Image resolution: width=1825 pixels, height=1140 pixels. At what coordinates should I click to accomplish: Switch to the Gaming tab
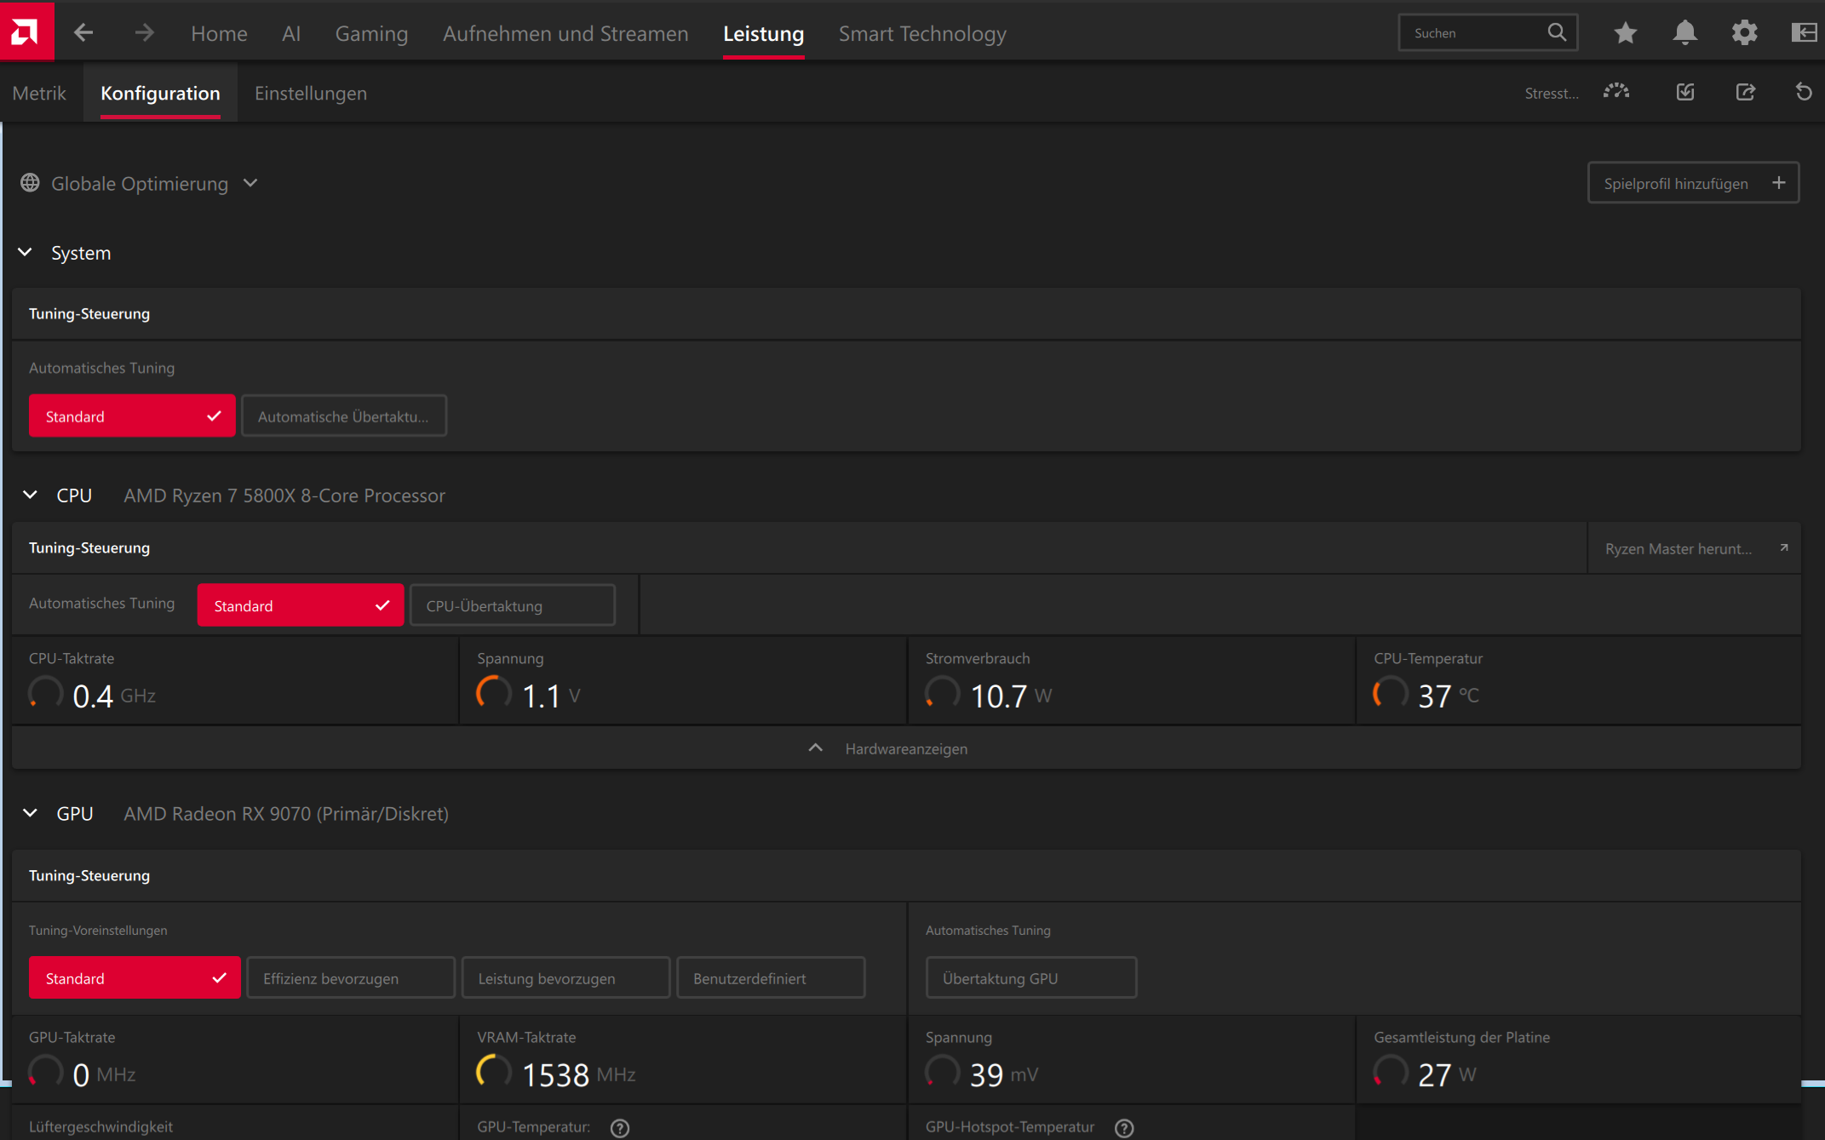click(371, 34)
